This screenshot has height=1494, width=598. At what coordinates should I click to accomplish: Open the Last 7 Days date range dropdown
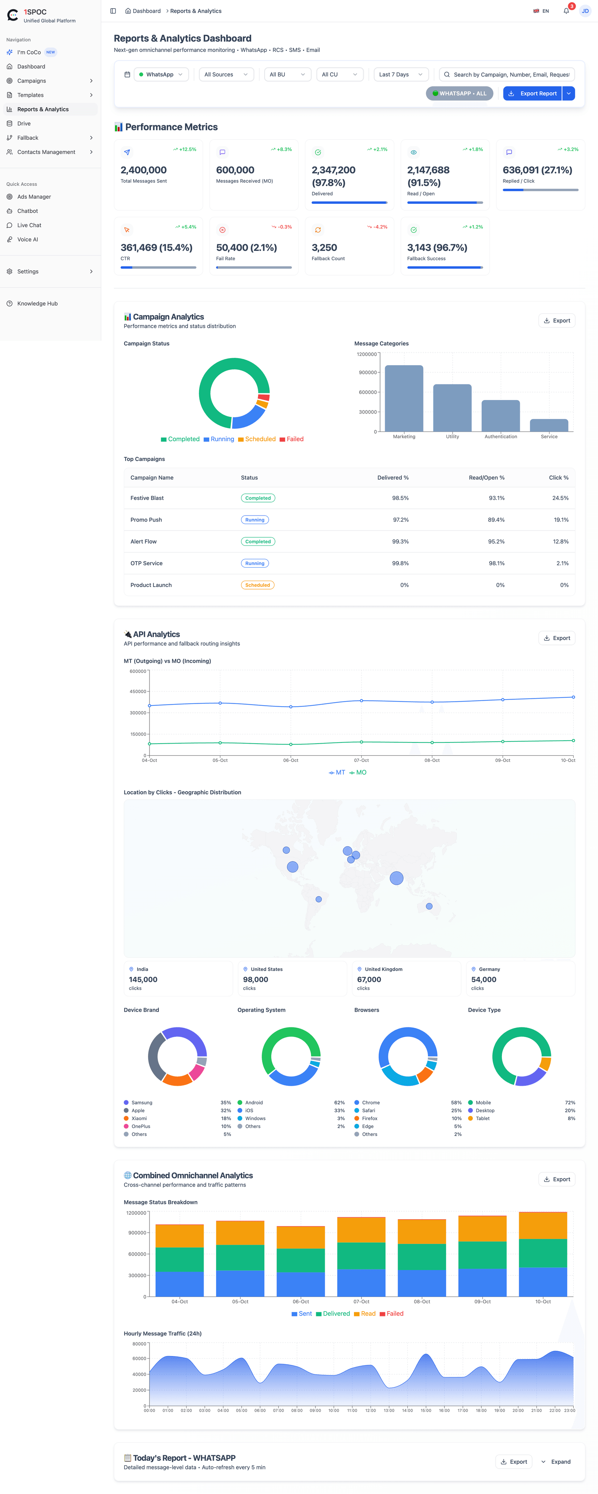[401, 74]
